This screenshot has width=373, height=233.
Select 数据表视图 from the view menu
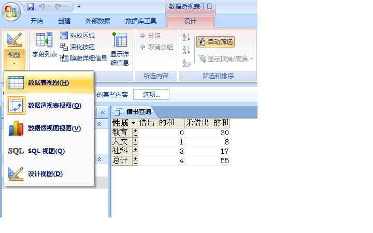tap(50, 82)
